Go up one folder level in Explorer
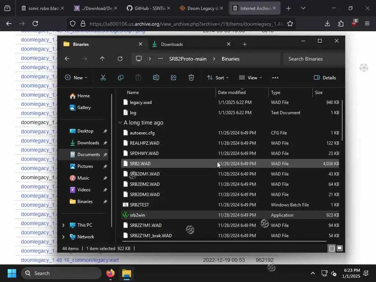Image resolution: width=376 pixels, height=282 pixels. [x=102, y=59]
